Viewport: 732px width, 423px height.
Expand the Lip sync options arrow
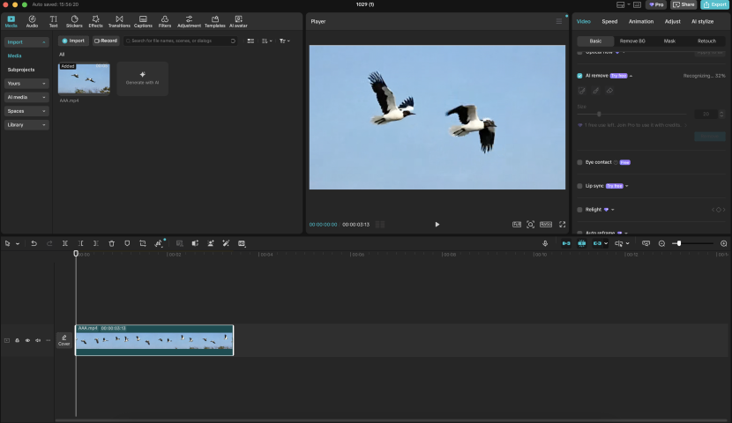pyautogui.click(x=626, y=186)
